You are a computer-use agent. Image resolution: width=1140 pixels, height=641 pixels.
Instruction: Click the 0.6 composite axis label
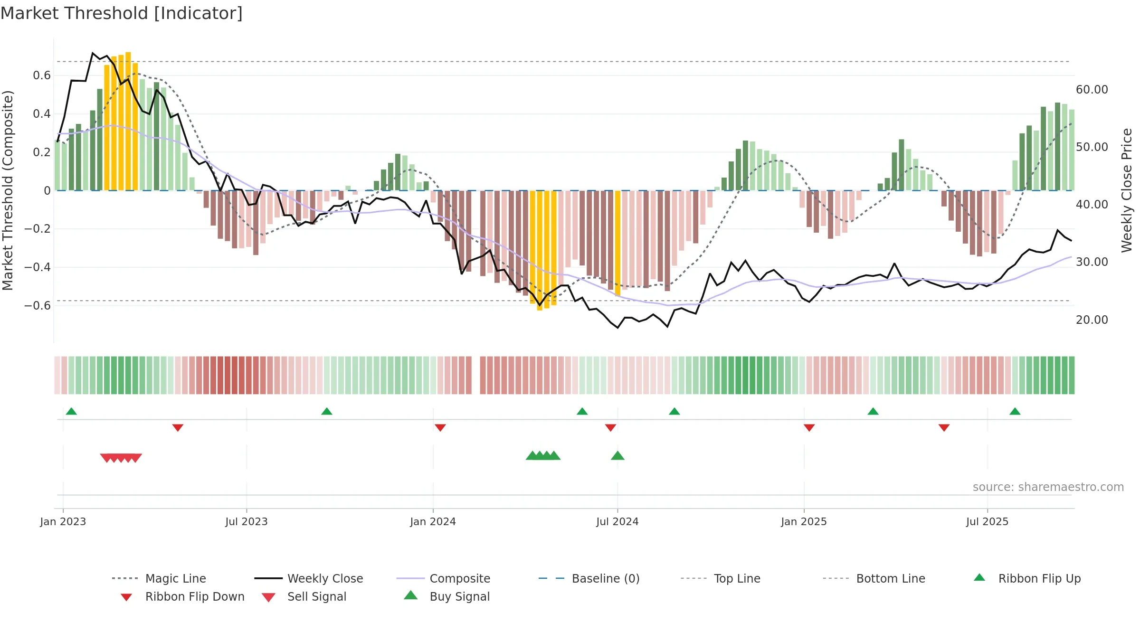pyautogui.click(x=42, y=75)
